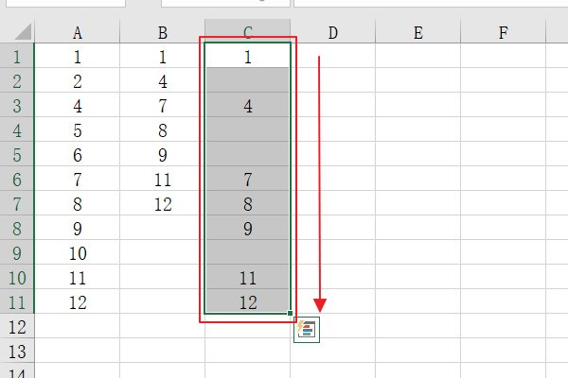This screenshot has width=568, height=378.
Task: Select the row 12 header
Action: (17, 327)
